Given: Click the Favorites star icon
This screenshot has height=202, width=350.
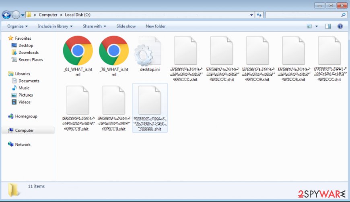Looking at the screenshot, I should click(x=10, y=38).
